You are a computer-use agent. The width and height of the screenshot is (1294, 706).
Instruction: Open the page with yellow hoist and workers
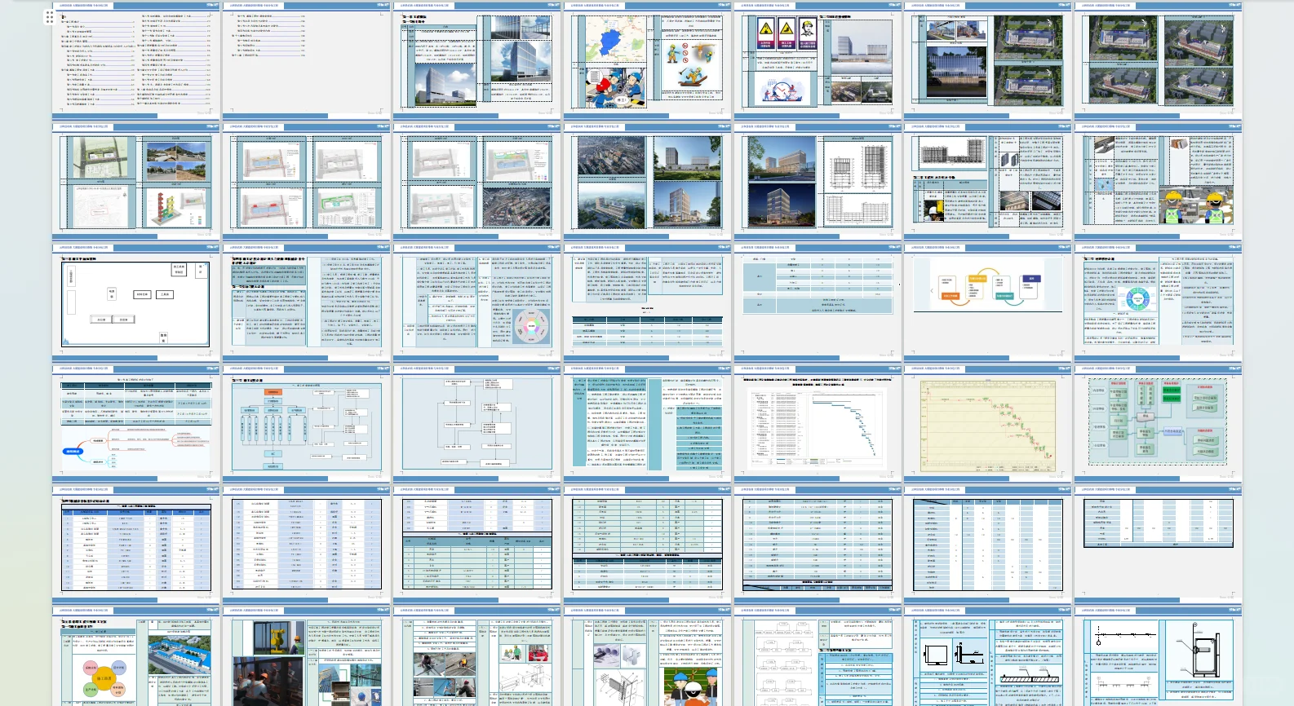[x=307, y=656]
